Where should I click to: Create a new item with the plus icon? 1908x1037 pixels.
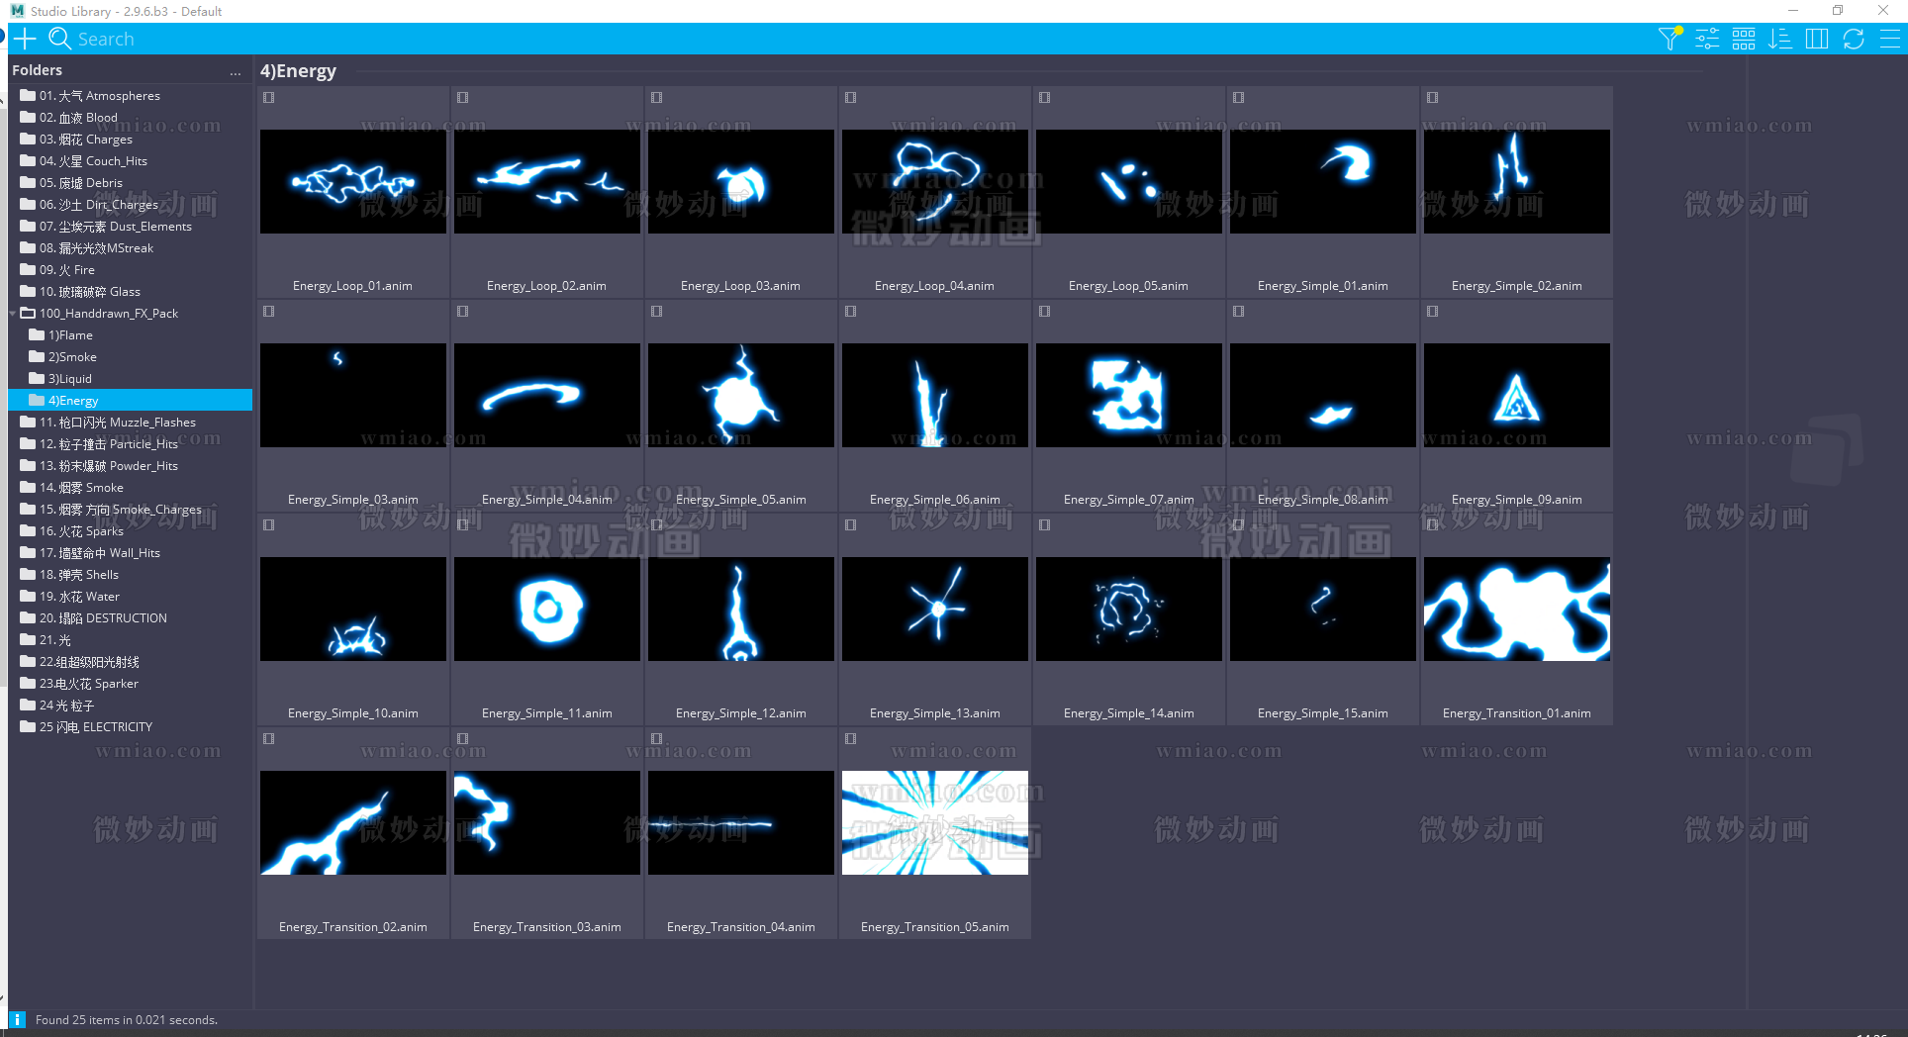pos(25,38)
